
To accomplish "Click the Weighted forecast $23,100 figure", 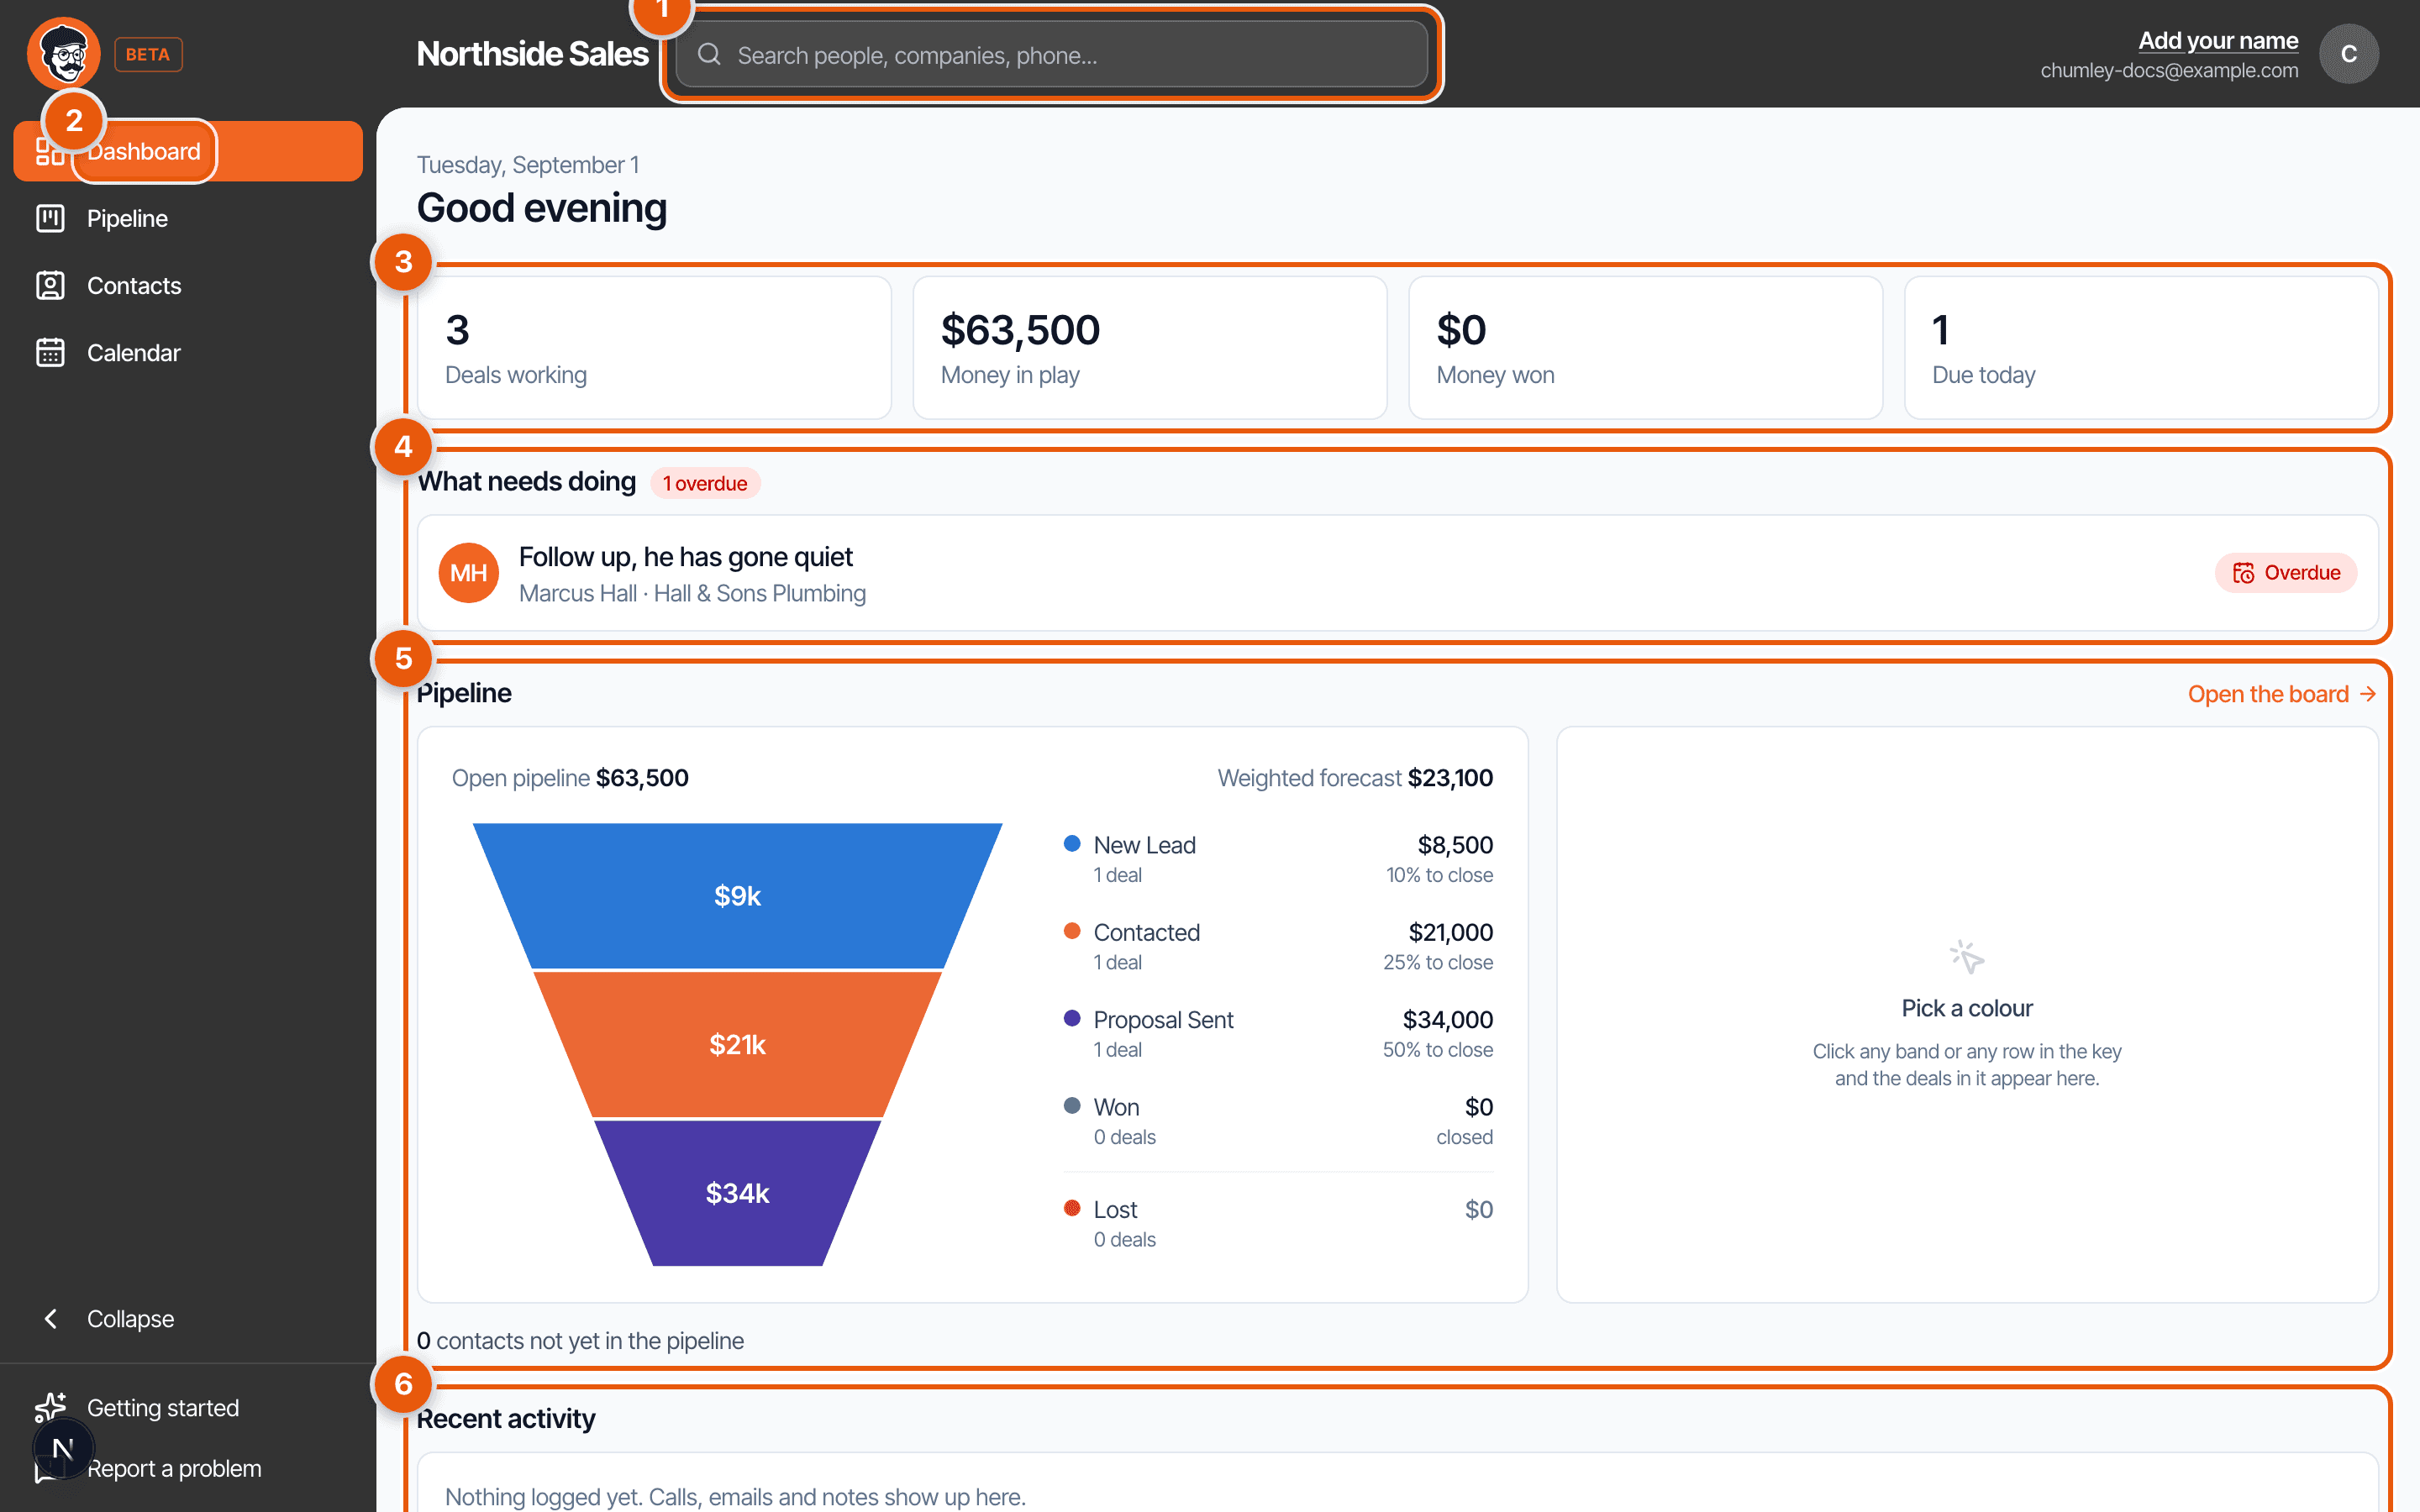I will coord(1355,778).
